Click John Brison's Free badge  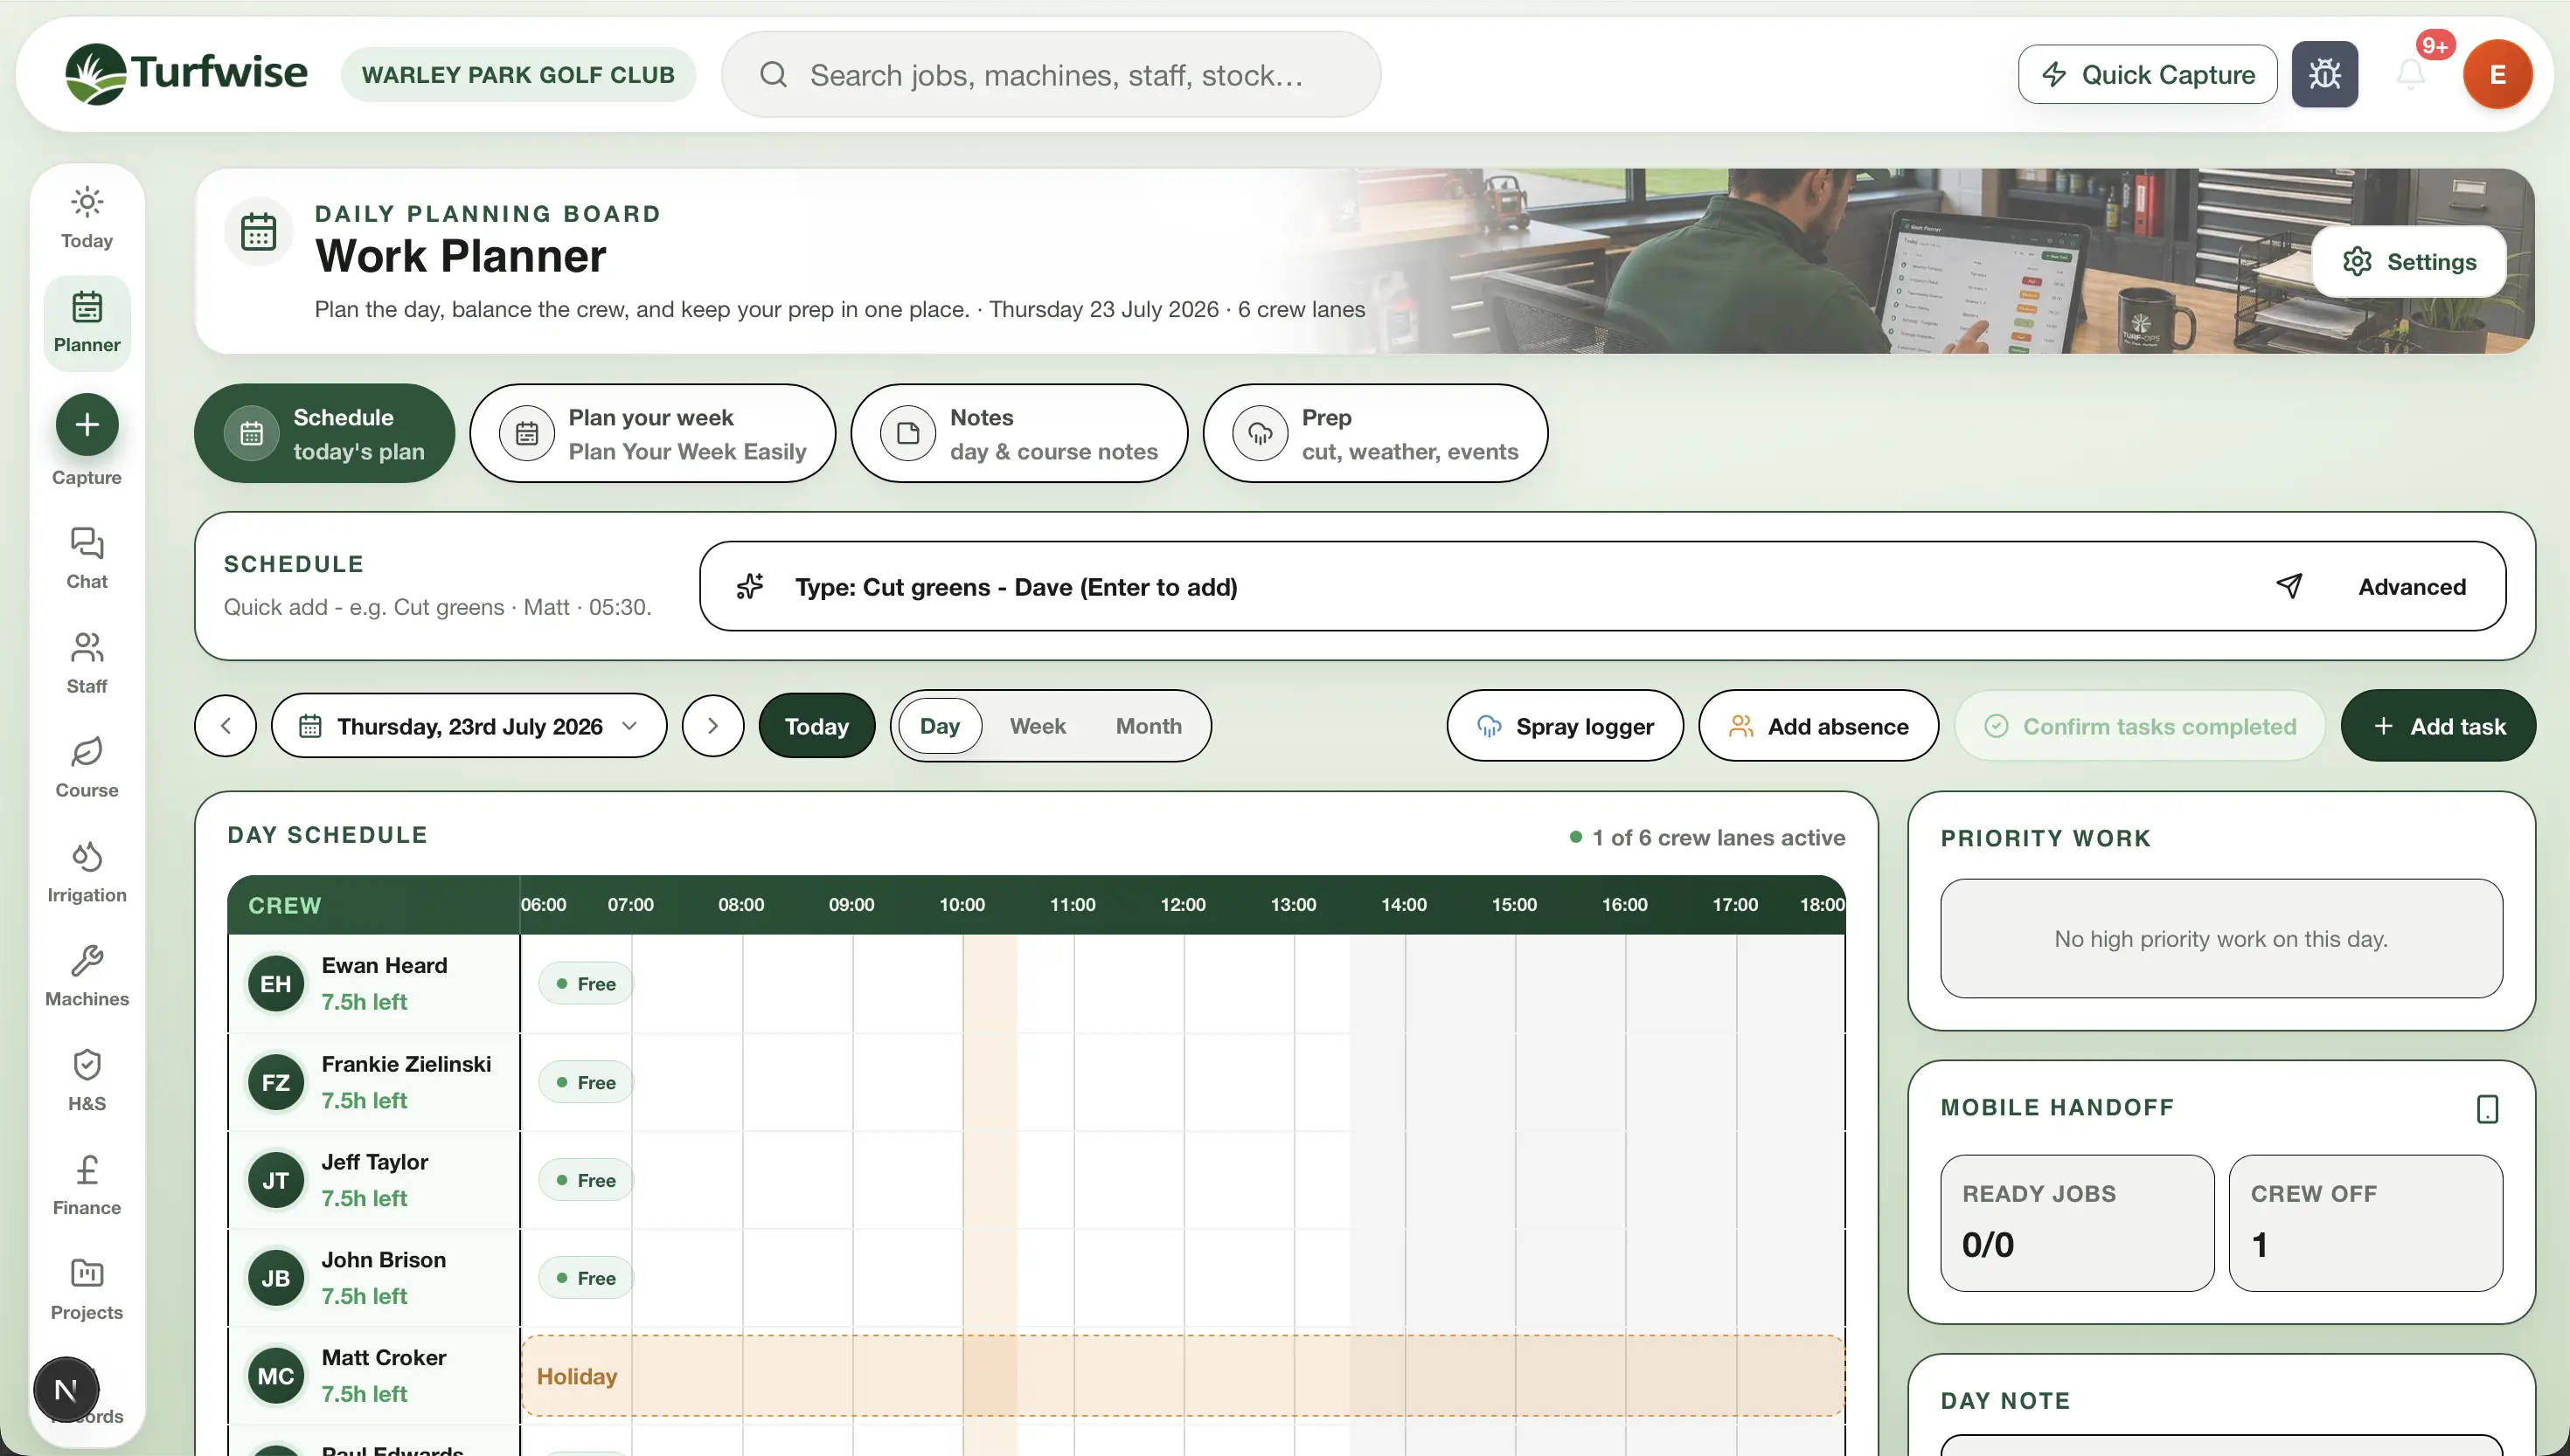click(x=586, y=1278)
